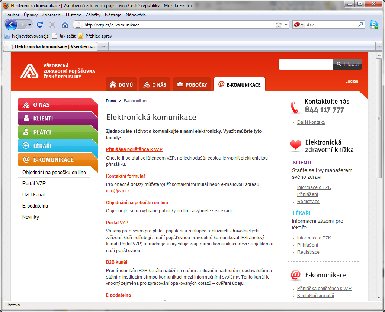Open the B2B kanál article link
385x312 pixels.
[x=117, y=262]
